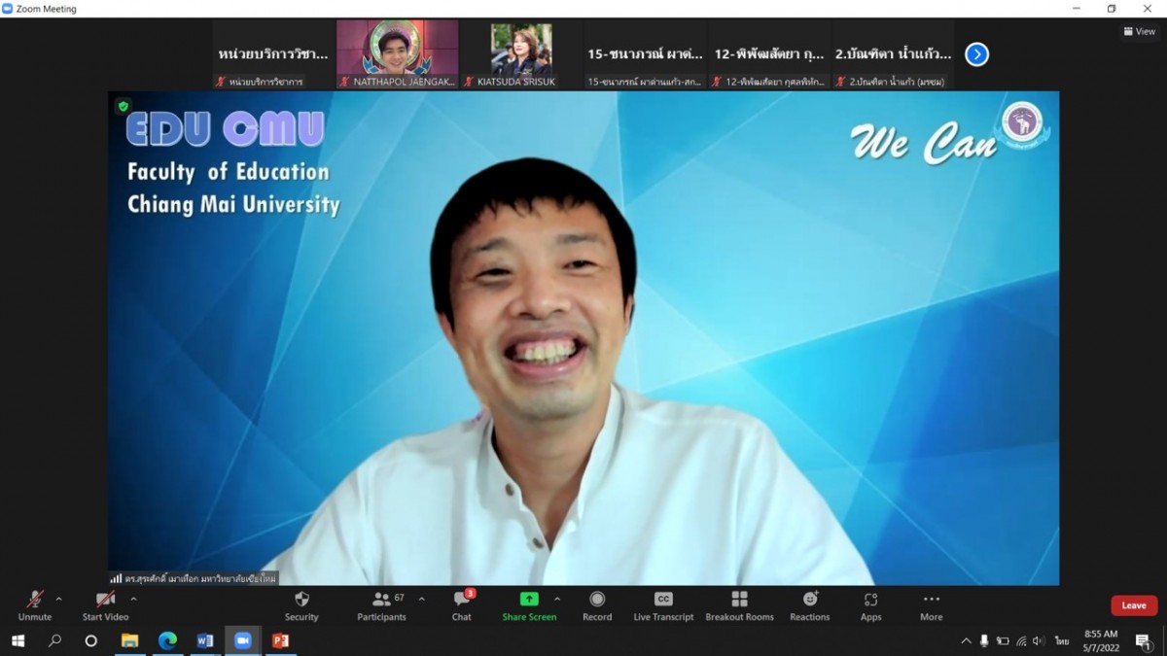Expand audio options arrow beside Unmute
The width and height of the screenshot is (1167, 656).
click(59, 599)
